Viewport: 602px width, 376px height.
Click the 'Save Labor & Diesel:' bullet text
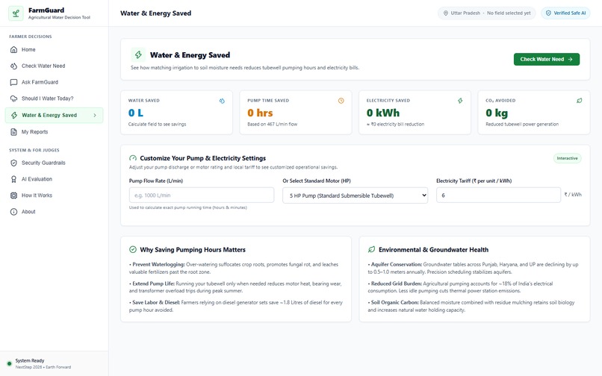click(x=155, y=302)
